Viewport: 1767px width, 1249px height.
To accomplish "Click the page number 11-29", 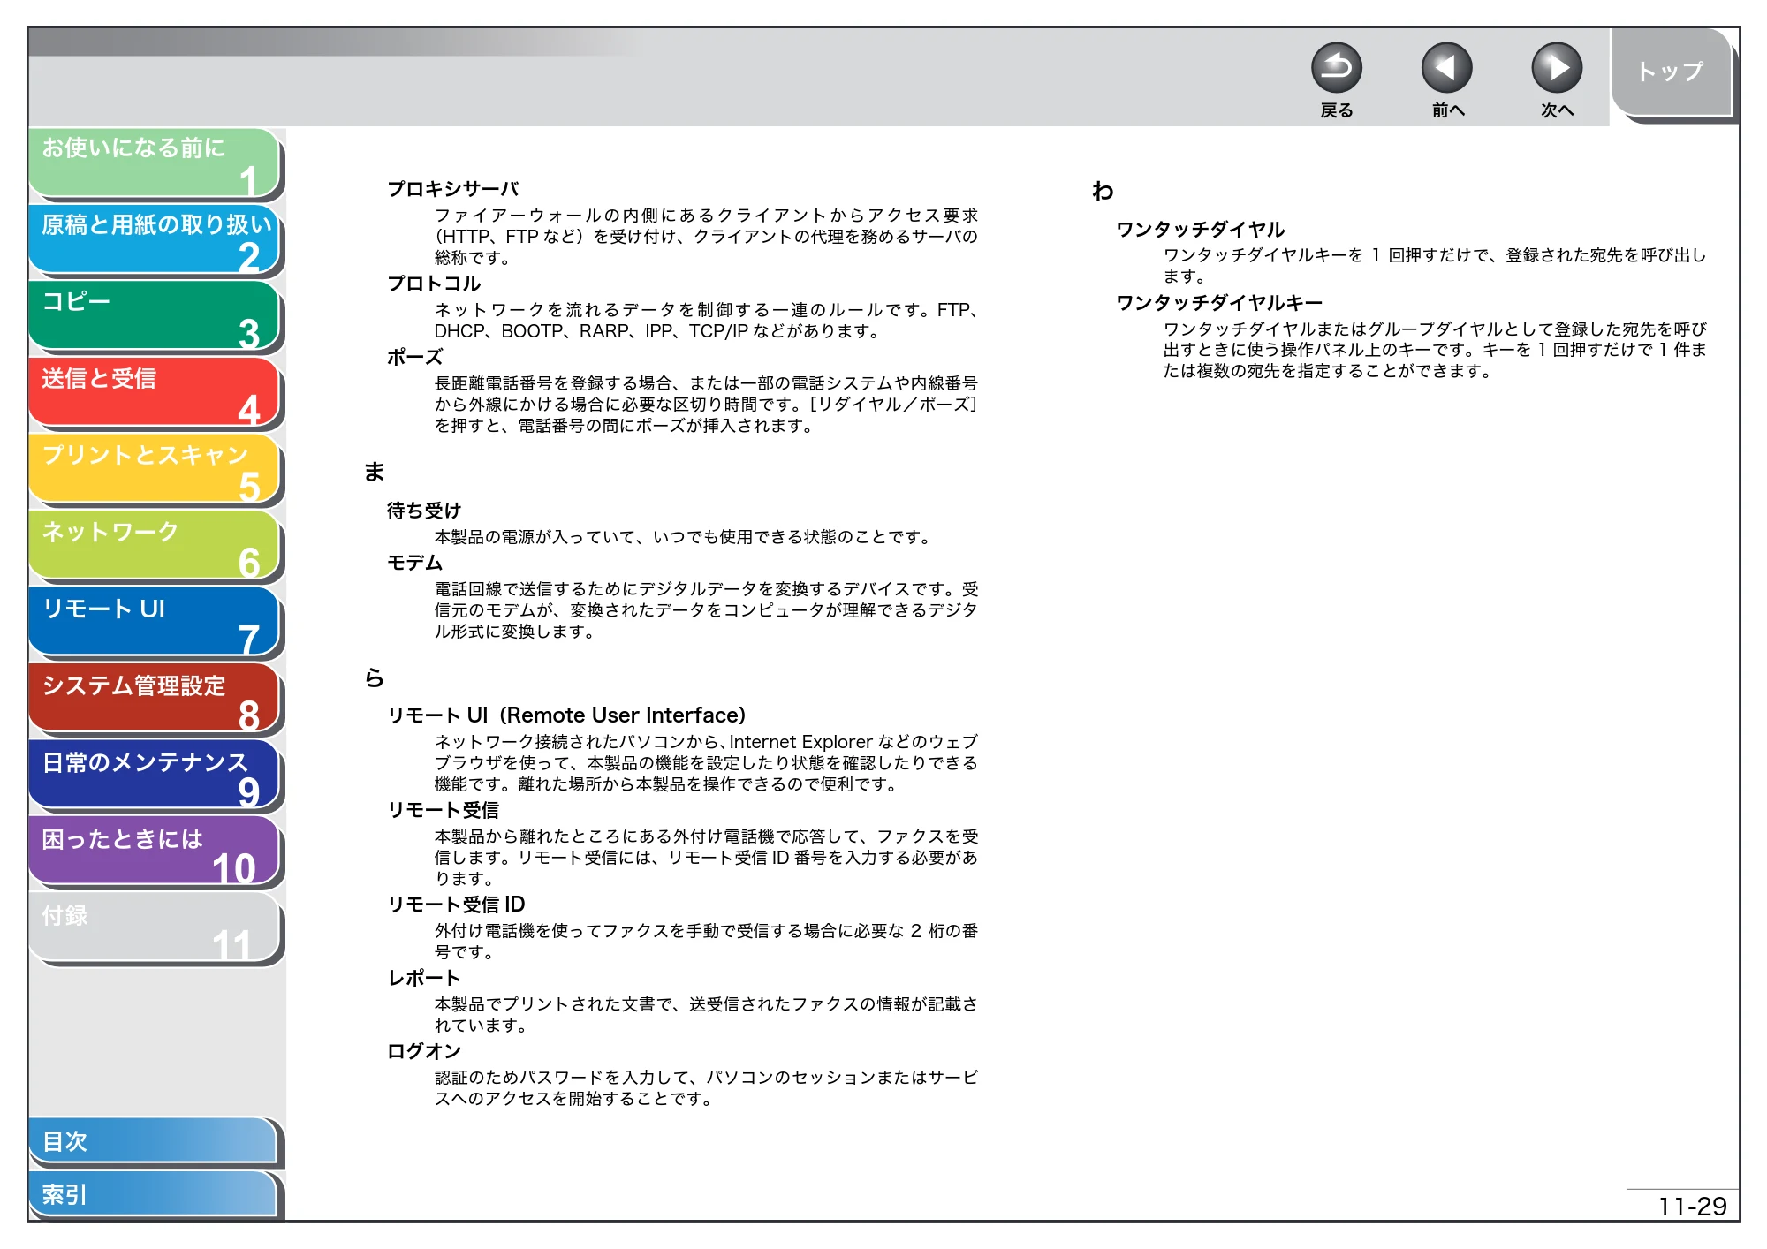I will [1692, 1207].
